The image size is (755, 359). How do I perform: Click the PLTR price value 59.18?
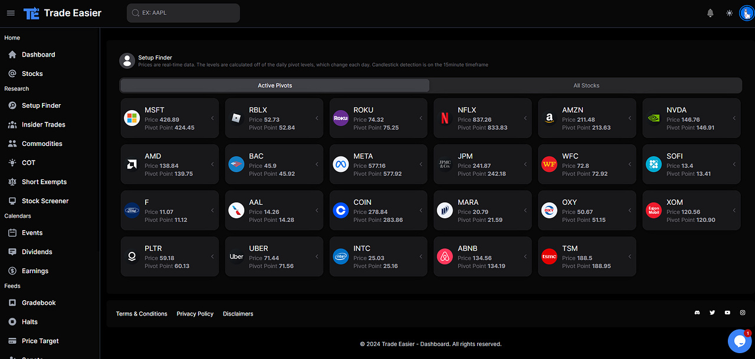click(x=167, y=258)
